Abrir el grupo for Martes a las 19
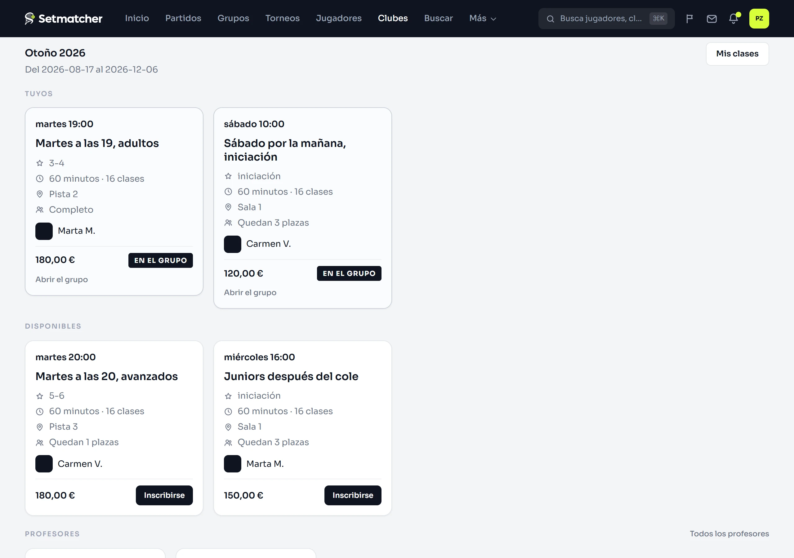 (61, 280)
